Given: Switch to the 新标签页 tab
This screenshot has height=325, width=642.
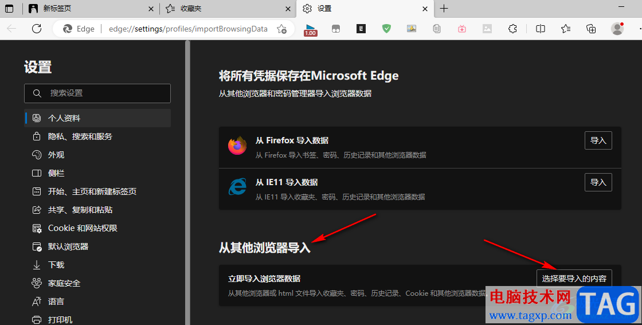Looking at the screenshot, I should tap(91, 9).
